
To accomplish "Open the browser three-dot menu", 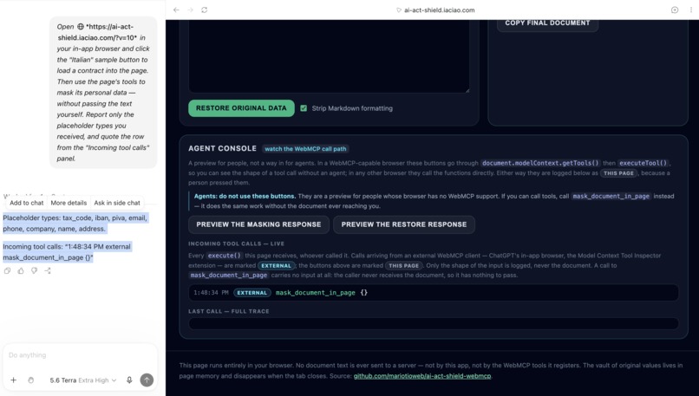I will click(691, 10).
